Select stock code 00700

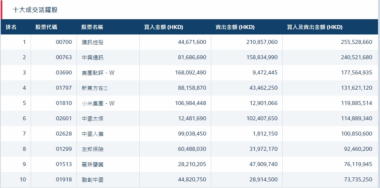[64, 42]
